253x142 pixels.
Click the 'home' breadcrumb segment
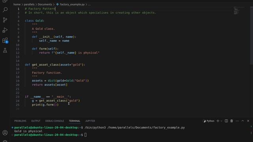coord(17,4)
